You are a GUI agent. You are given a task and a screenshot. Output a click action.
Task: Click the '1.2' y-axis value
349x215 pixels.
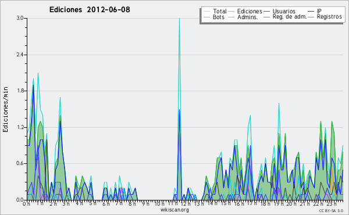click(20, 127)
